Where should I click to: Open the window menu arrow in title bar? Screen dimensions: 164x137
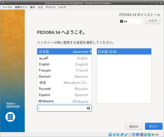tap(3, 3)
